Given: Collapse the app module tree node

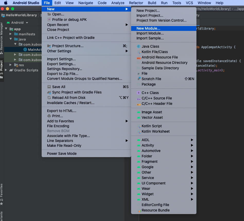Looking at the screenshot, I should pyautogui.click(x=6, y=29).
